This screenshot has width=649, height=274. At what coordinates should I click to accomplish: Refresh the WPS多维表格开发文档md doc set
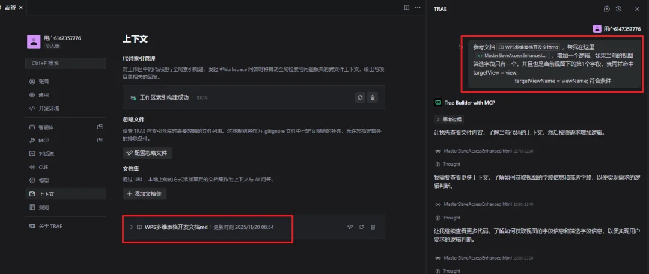(x=361, y=227)
